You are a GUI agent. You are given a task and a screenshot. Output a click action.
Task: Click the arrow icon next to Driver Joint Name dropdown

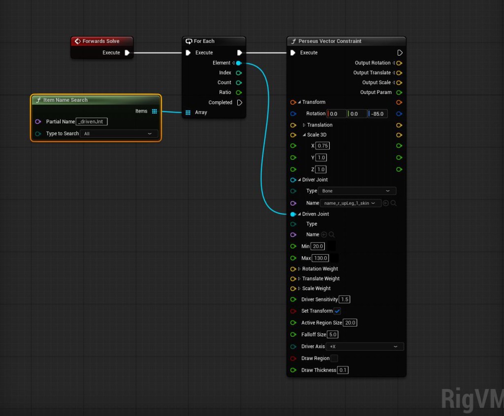[x=386, y=203]
